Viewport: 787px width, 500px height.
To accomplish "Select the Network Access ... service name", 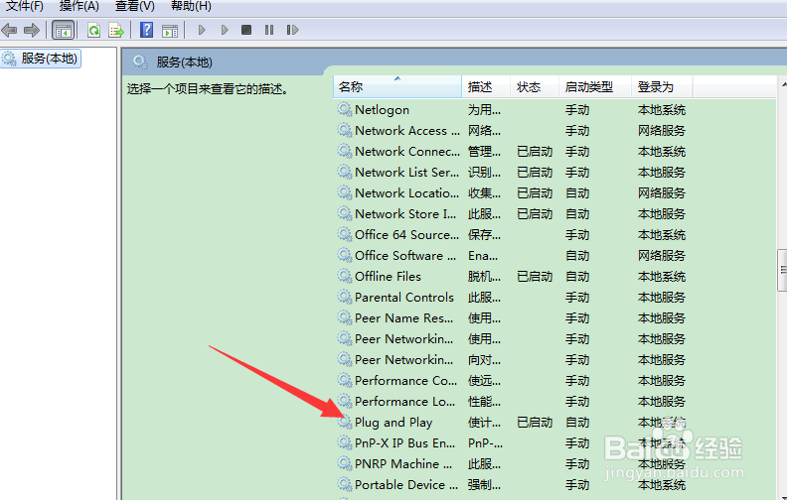I will (407, 130).
